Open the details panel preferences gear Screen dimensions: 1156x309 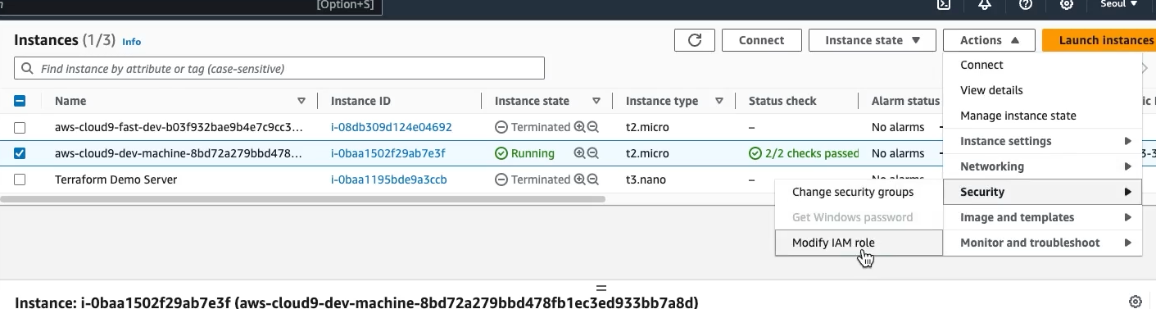pos(1136,302)
